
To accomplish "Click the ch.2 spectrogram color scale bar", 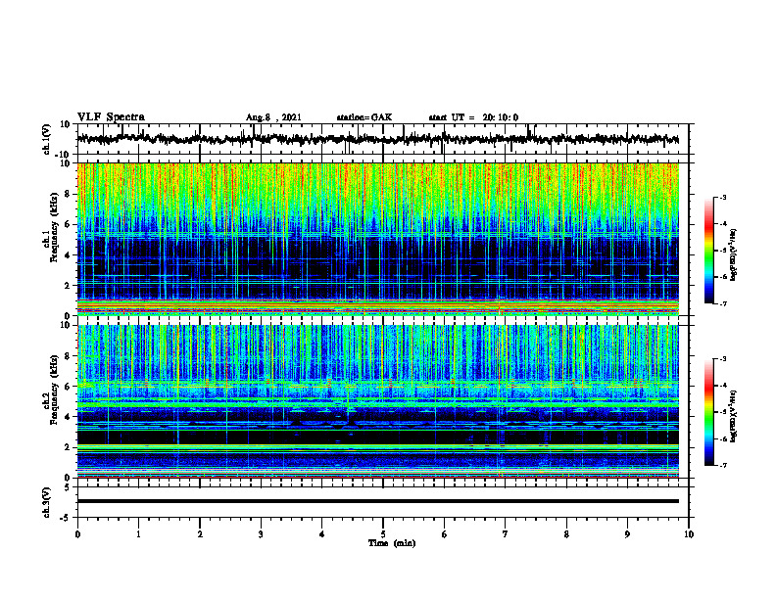I will point(709,412).
